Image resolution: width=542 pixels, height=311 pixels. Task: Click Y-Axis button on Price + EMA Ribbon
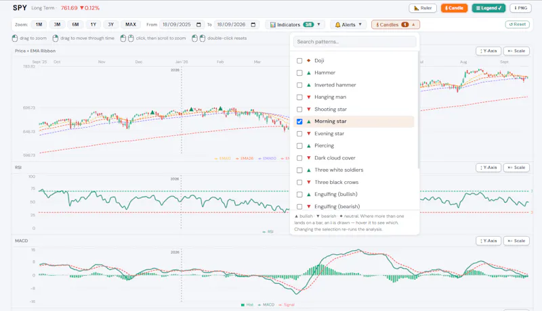tap(488, 51)
